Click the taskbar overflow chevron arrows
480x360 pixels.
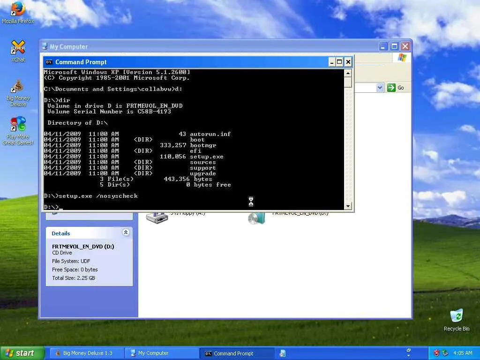pyautogui.click(x=408, y=352)
